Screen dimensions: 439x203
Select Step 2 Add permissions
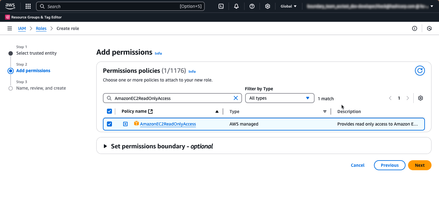tap(33, 71)
